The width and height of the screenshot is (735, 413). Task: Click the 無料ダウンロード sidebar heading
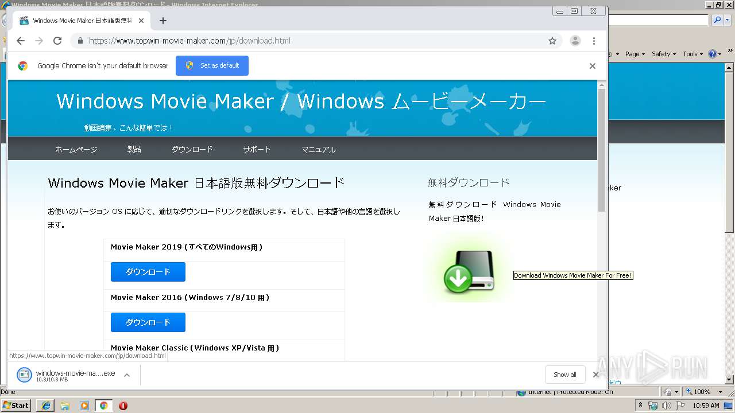[469, 182]
